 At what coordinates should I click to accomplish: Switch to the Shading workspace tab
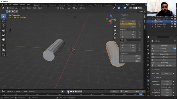pos(81,5)
